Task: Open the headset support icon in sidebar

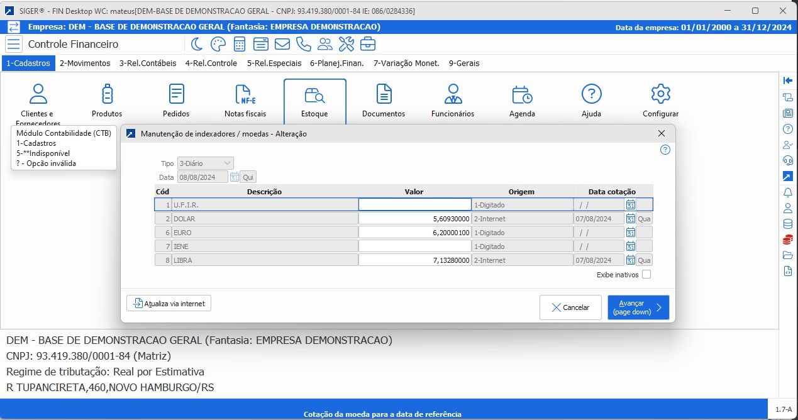Action: coord(787,160)
